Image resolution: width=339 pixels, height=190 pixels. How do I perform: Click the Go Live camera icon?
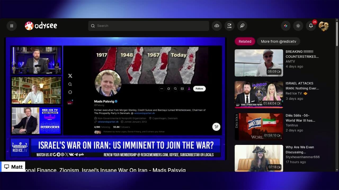pos(229,26)
